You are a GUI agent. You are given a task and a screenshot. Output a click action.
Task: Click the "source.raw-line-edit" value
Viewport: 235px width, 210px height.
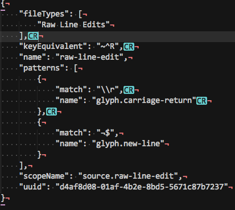tap(128, 176)
